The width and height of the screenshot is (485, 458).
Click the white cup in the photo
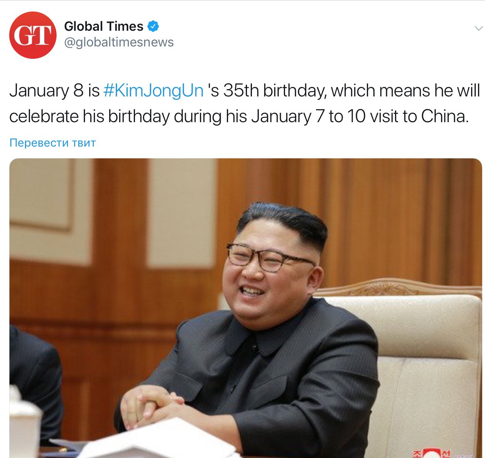[x=25, y=423]
